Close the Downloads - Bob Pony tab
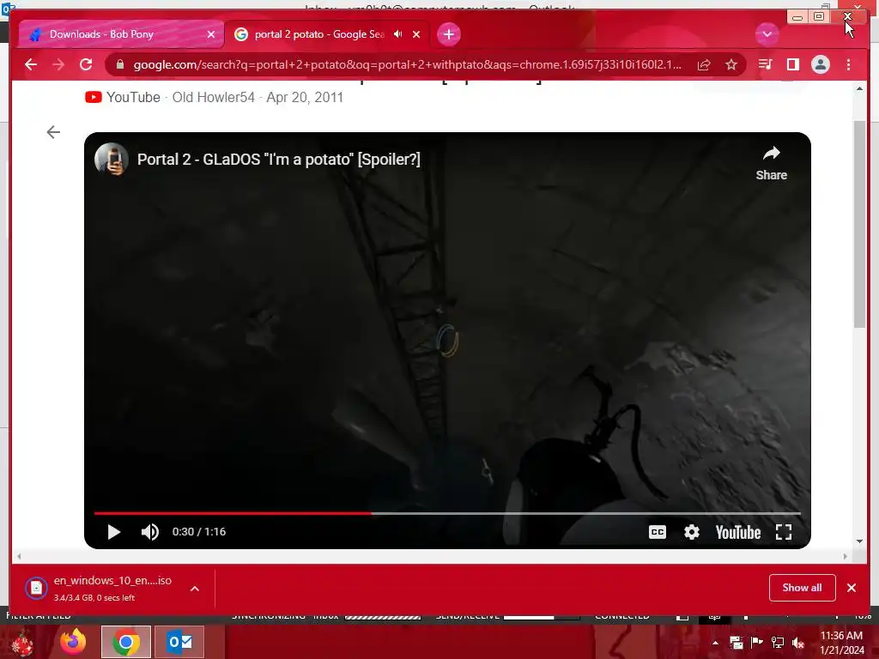This screenshot has width=879, height=659. [x=211, y=34]
